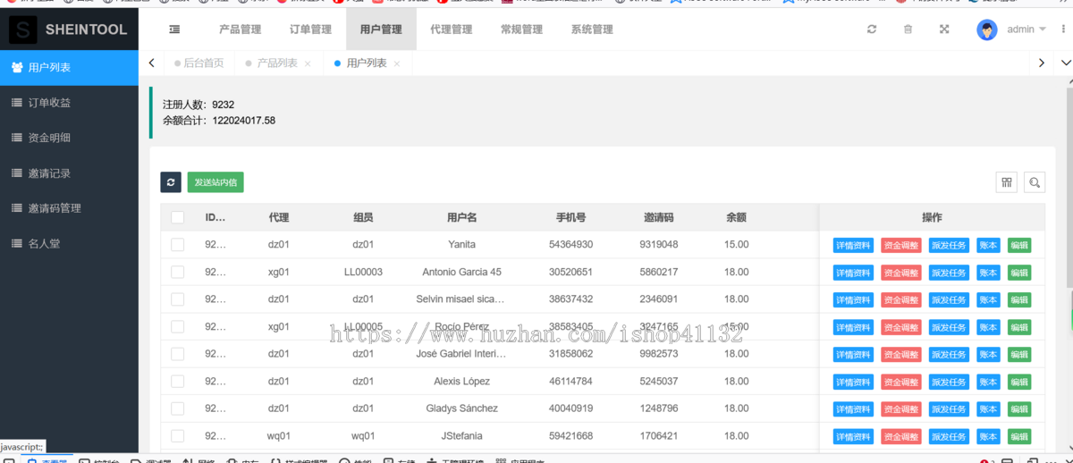Open 代理管理 top menu
The height and width of the screenshot is (463, 1073).
(451, 29)
